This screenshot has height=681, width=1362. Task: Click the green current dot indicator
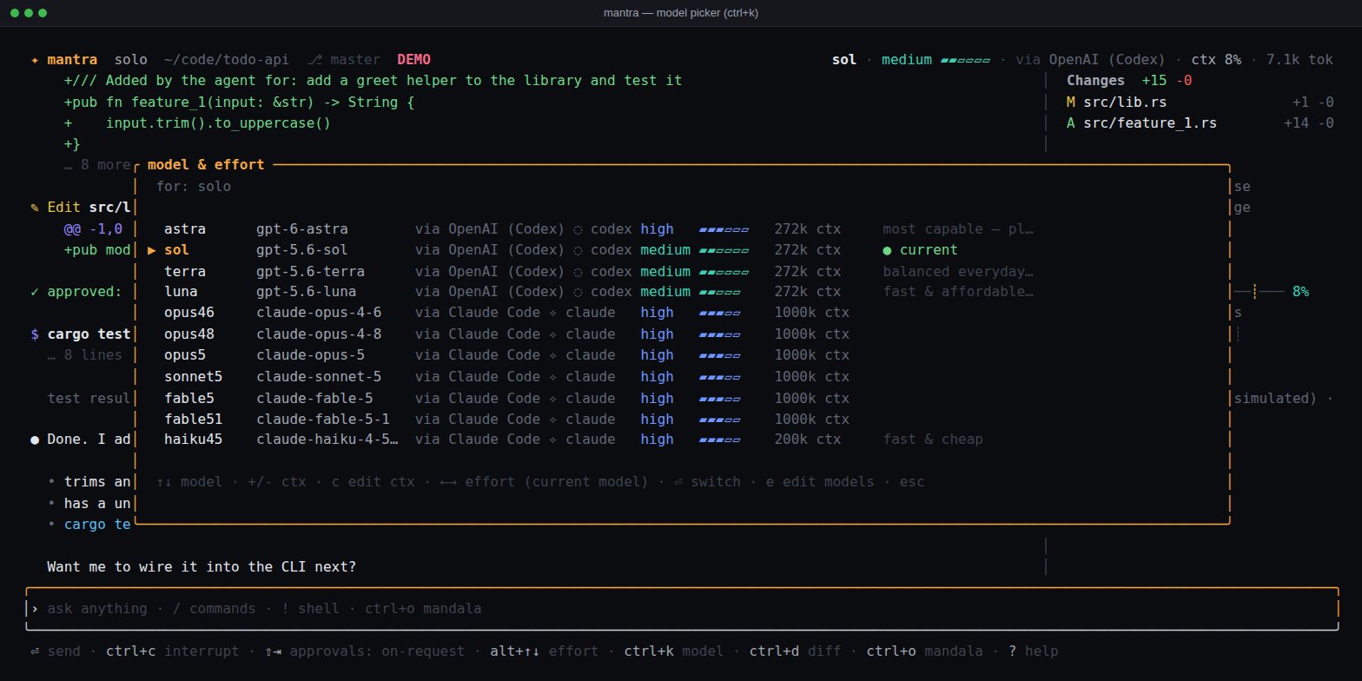point(887,250)
